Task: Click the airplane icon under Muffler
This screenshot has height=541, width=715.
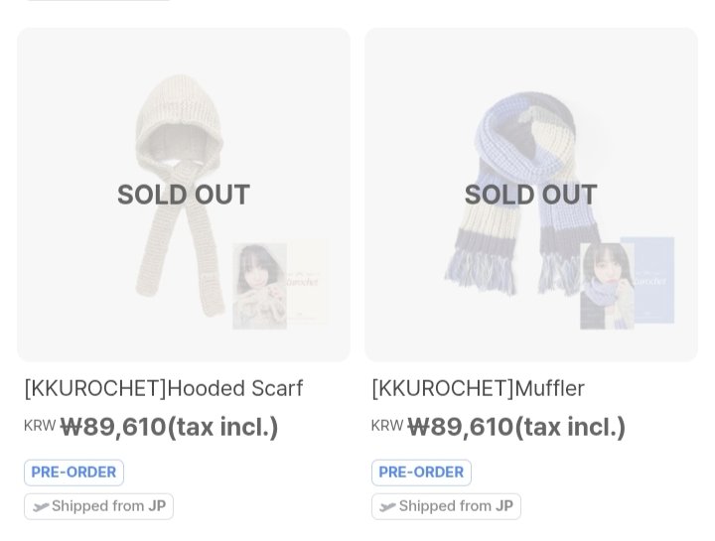Action: tap(387, 506)
